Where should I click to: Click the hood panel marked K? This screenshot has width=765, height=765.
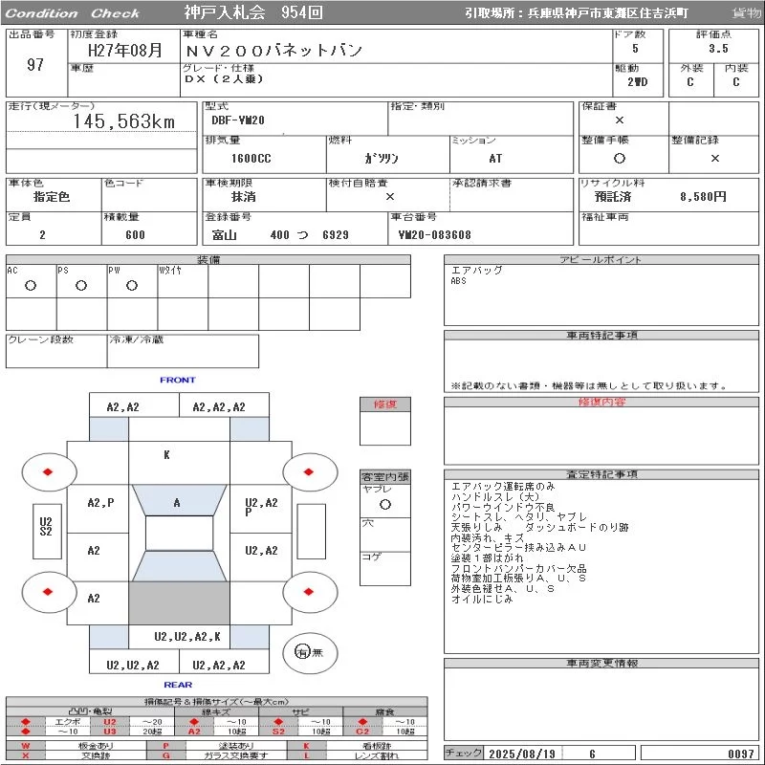coord(179,463)
